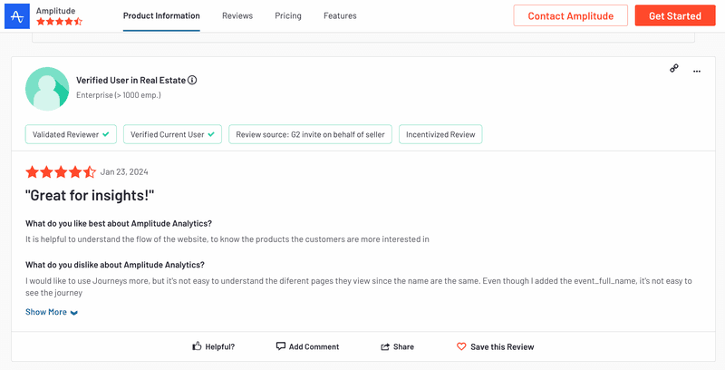This screenshot has height=370, width=725.
Task: Click the copy review link icon
Action: click(674, 69)
